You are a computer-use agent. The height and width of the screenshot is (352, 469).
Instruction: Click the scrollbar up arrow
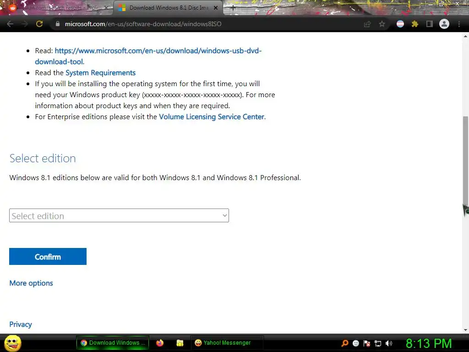465,36
